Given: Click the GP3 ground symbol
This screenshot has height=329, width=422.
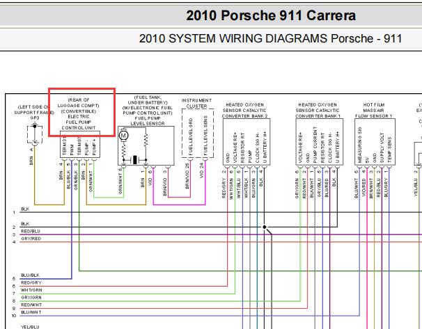Looking at the screenshot, I should click(x=35, y=125).
